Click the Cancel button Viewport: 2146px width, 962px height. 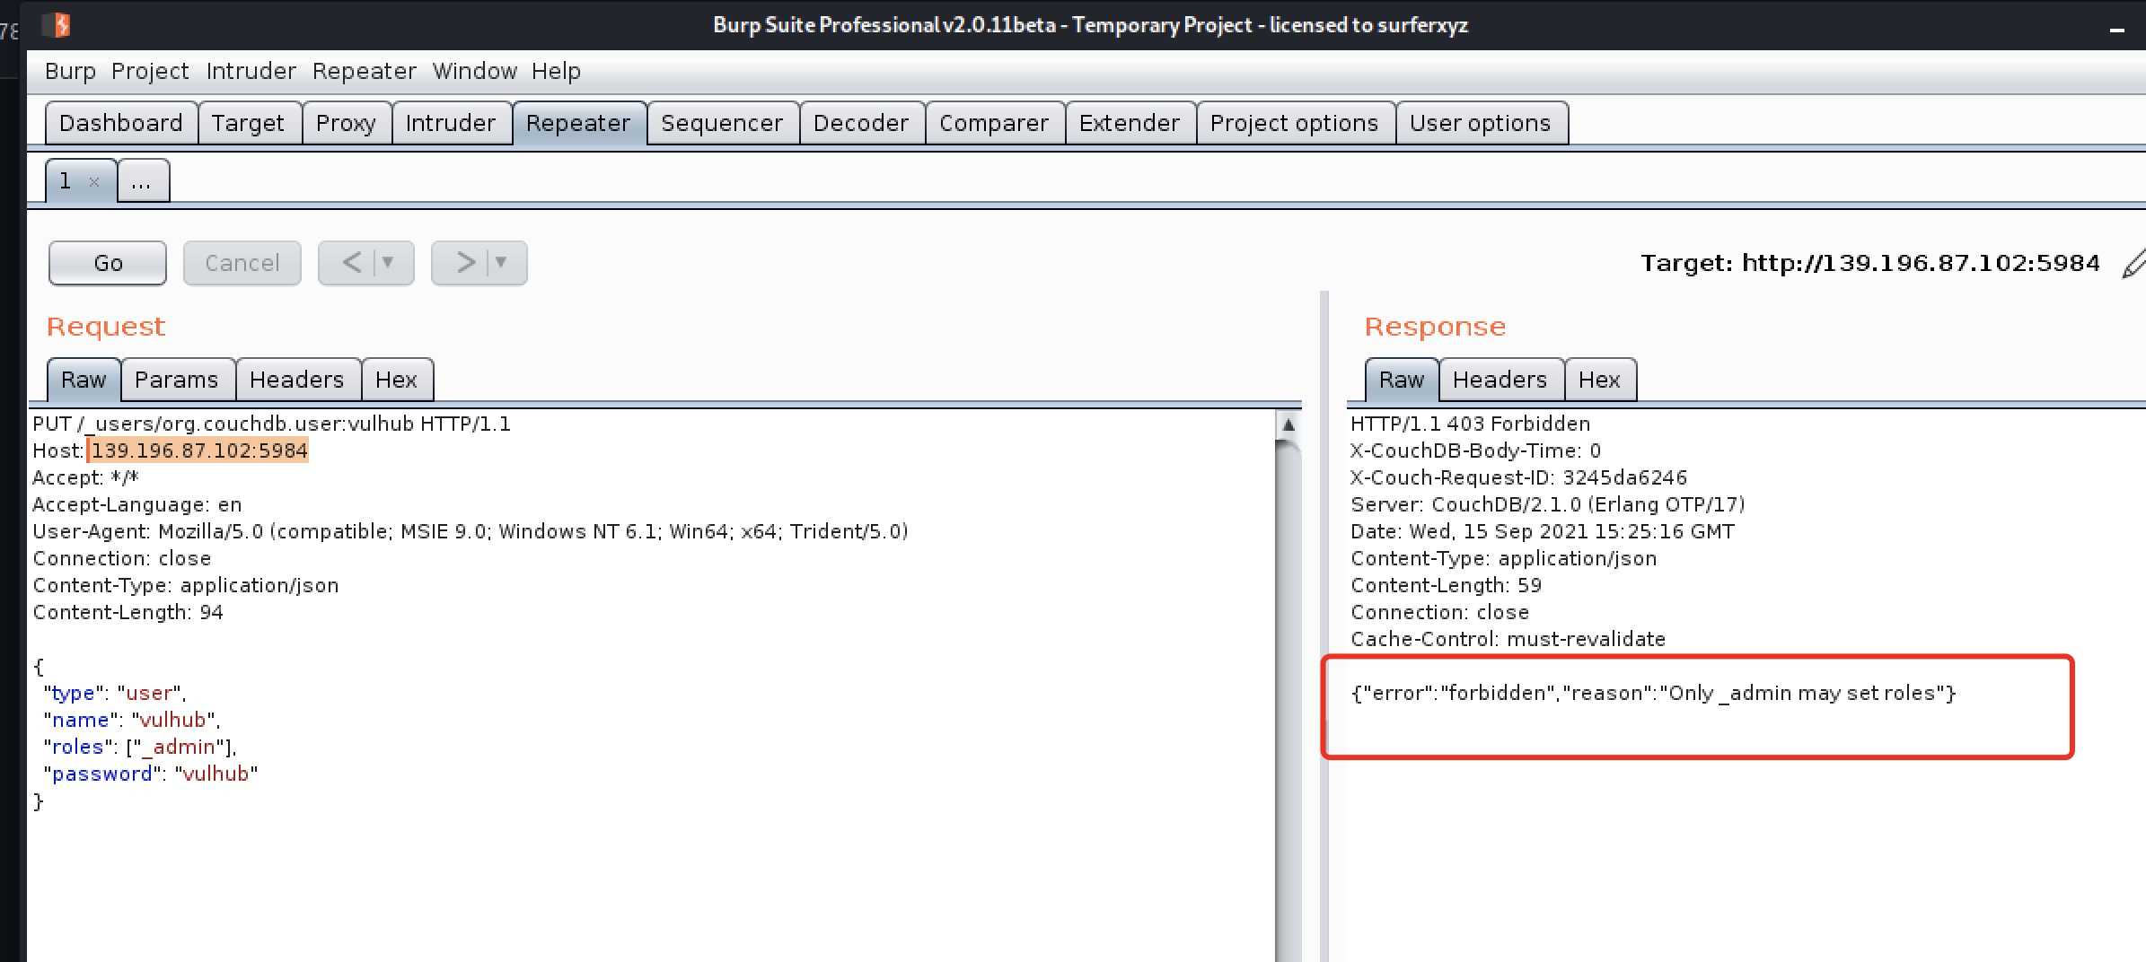point(242,263)
